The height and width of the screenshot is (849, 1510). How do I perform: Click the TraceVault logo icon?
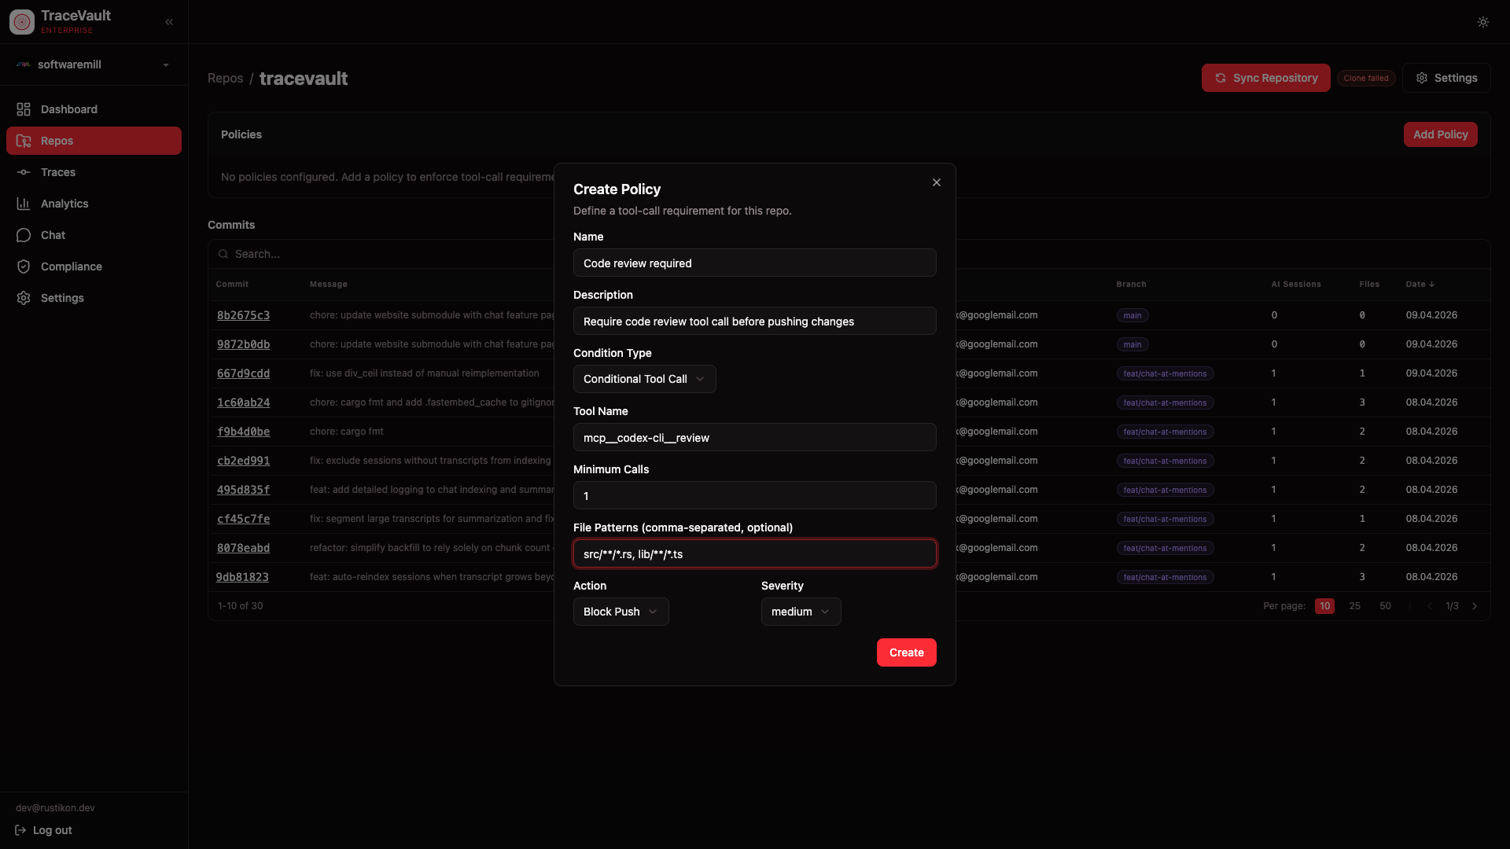(x=22, y=22)
